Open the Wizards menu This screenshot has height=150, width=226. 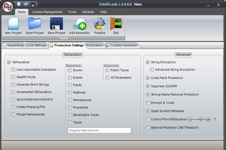coord(88,12)
